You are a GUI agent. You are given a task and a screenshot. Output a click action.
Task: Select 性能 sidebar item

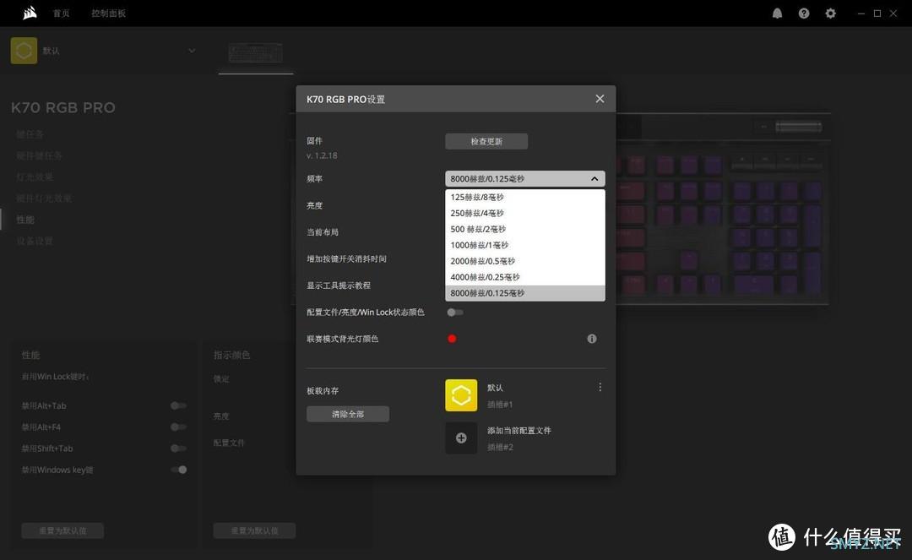(25, 220)
